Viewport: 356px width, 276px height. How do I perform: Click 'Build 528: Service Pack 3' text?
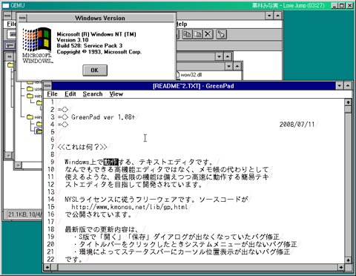[x=90, y=46]
